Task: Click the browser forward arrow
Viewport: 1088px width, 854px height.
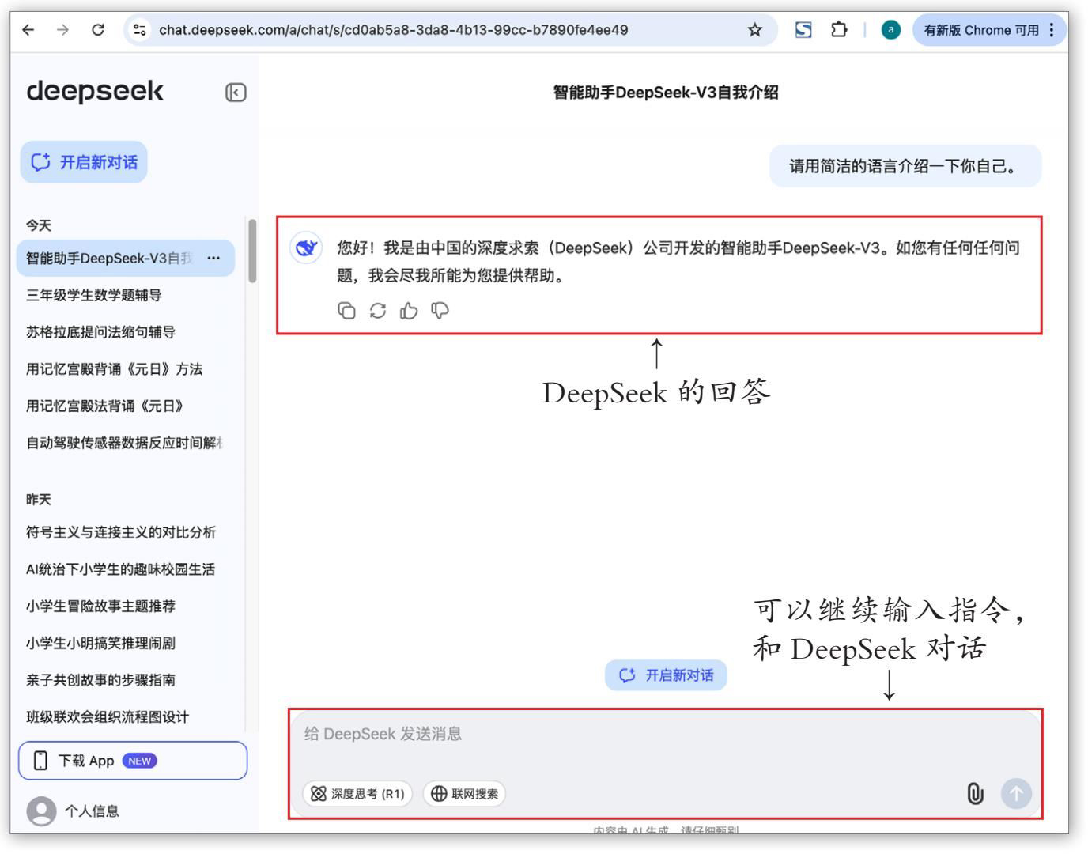Action: [x=62, y=30]
